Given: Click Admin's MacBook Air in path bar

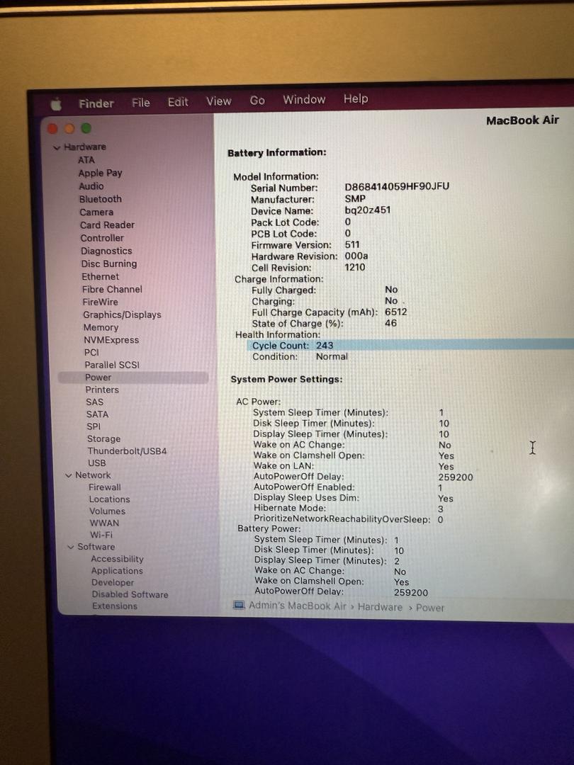Looking at the screenshot, I should (297, 606).
